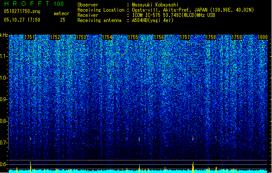Click the meteor count value 25
The width and height of the screenshot is (272, 173).
coord(63,20)
